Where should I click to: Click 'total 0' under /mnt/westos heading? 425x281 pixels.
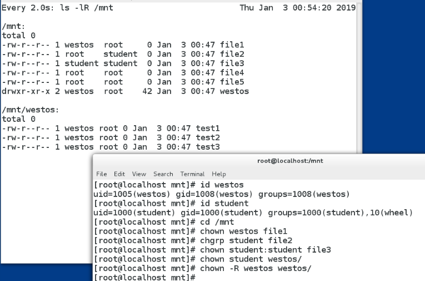[18, 119]
